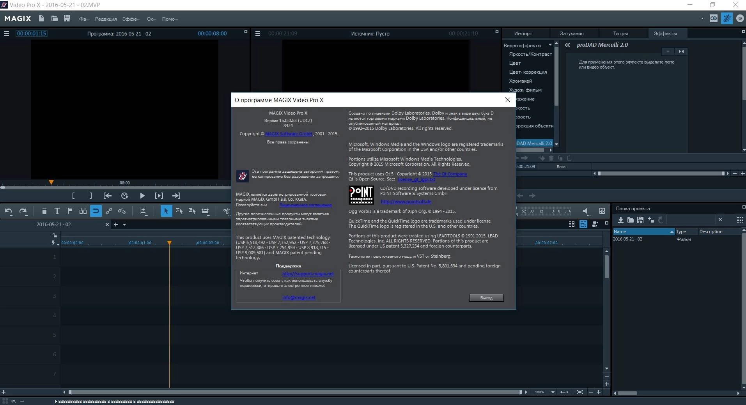This screenshot has height=405, width=746.
Task: Click the New project icon in top toolbar
Action: (x=41, y=18)
